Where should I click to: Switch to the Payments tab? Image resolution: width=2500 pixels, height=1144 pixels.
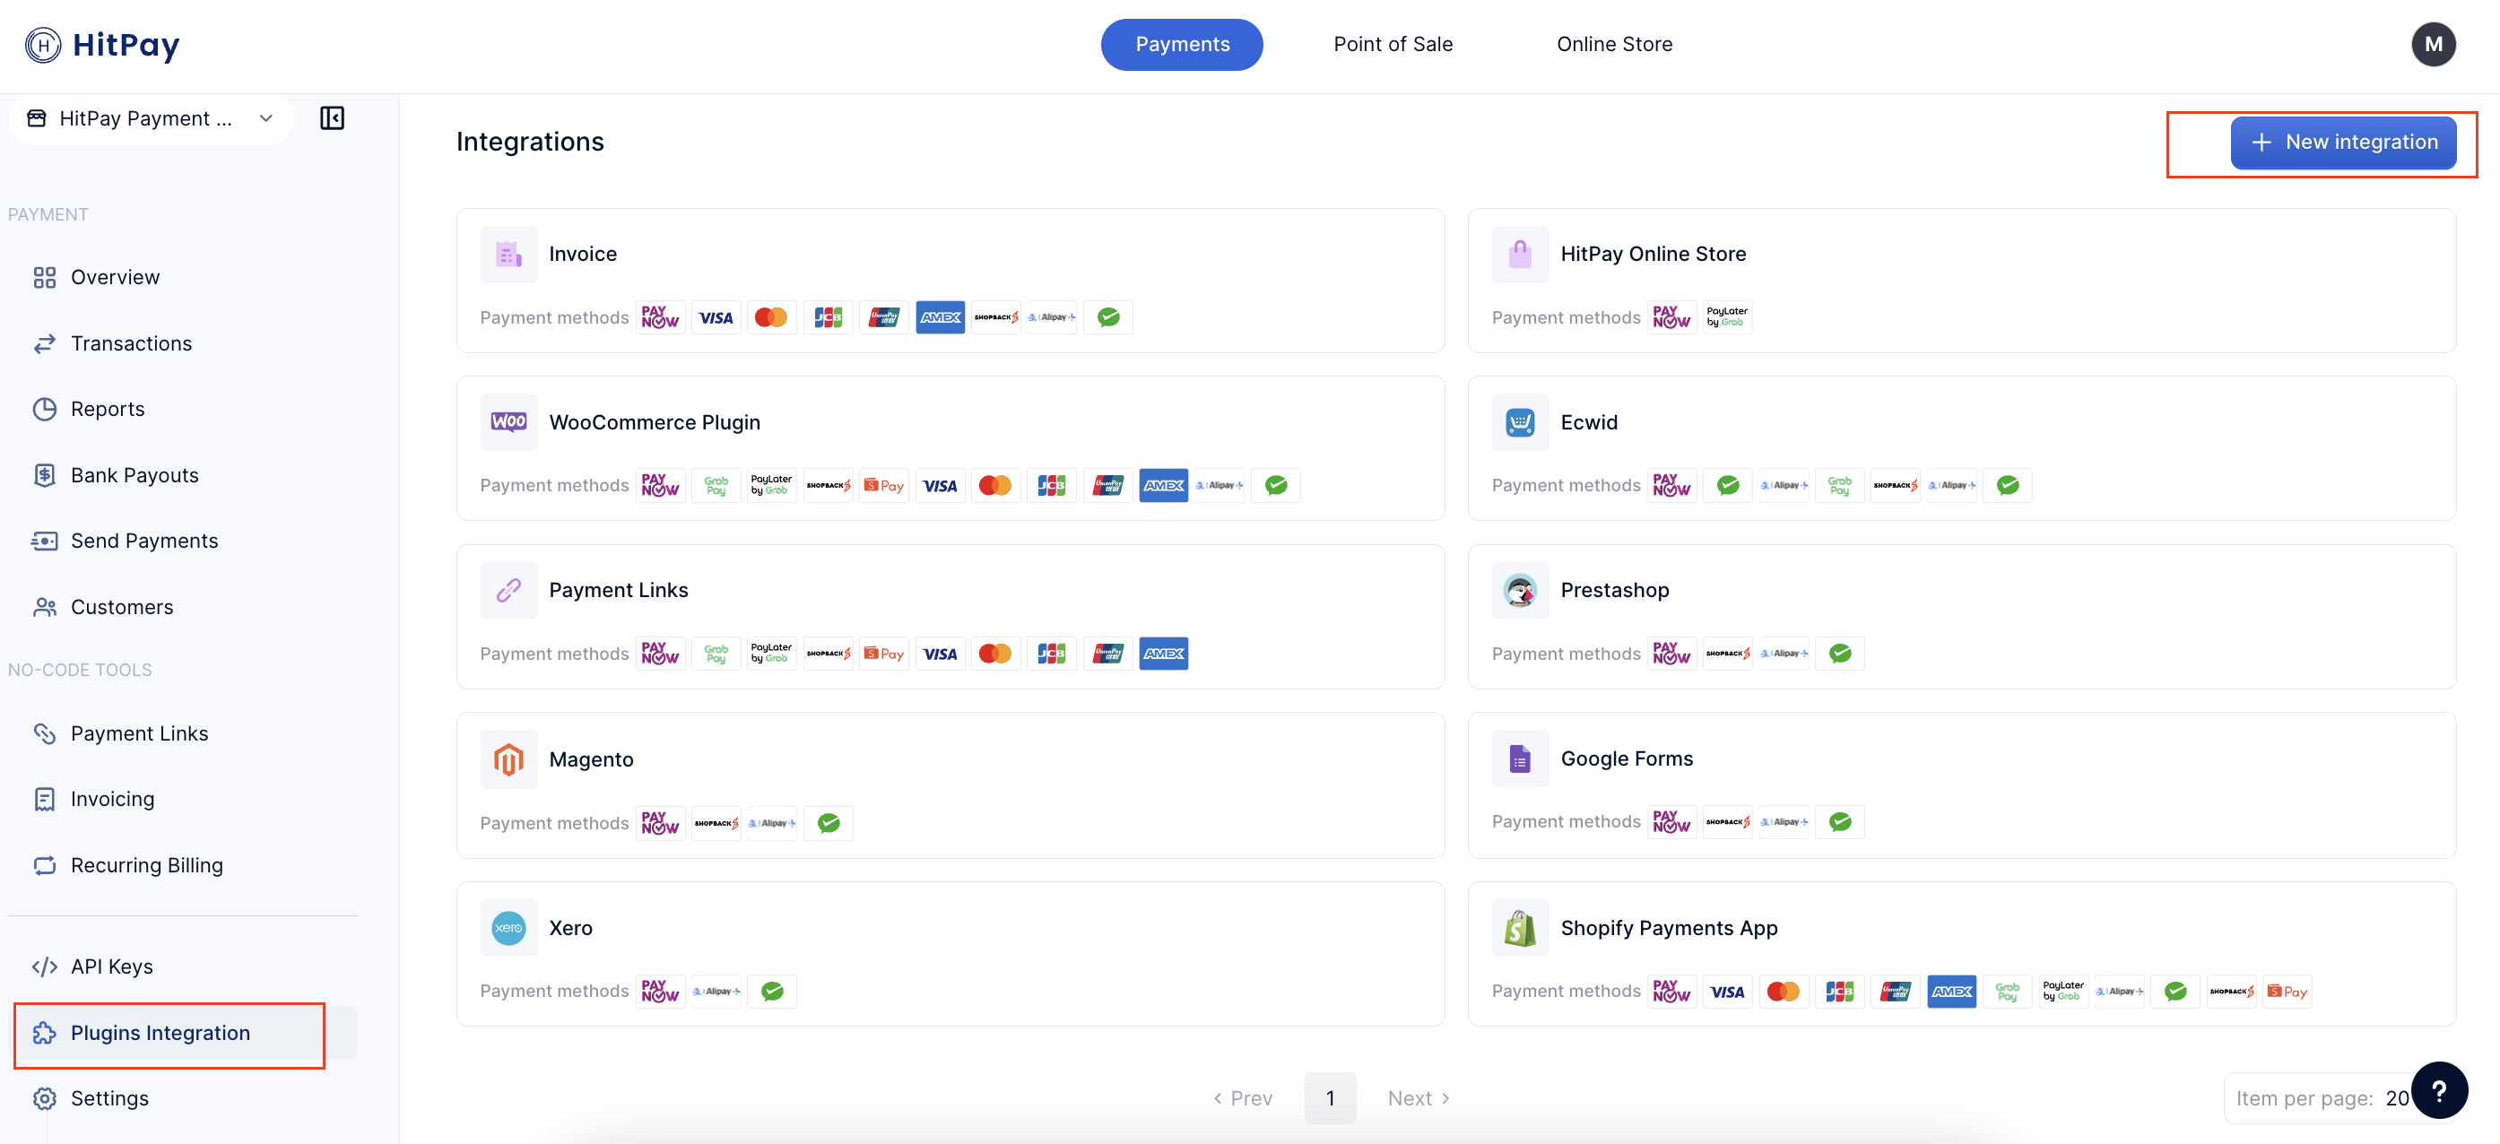[x=1181, y=45]
